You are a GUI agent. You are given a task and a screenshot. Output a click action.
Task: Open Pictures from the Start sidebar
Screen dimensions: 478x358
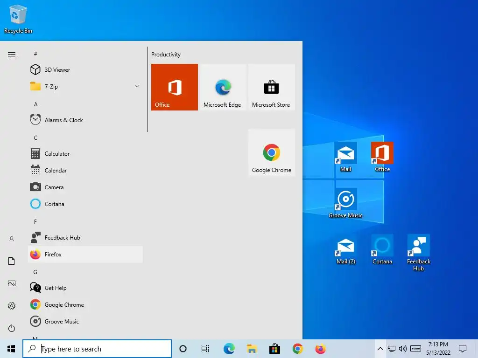pyautogui.click(x=12, y=283)
